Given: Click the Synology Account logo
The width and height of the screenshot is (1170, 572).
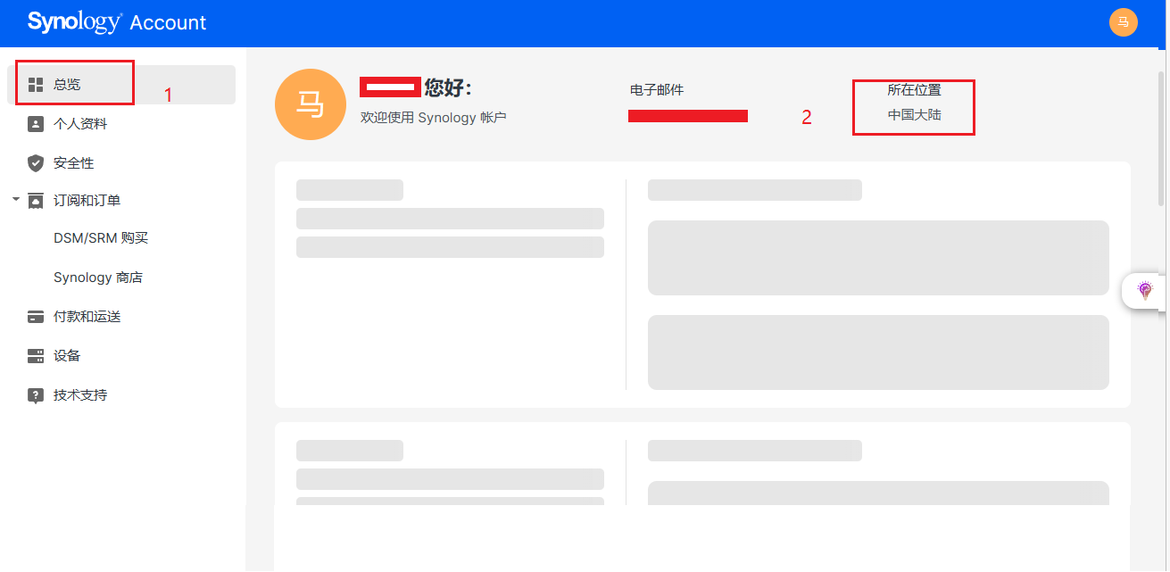Looking at the screenshot, I should [x=117, y=22].
